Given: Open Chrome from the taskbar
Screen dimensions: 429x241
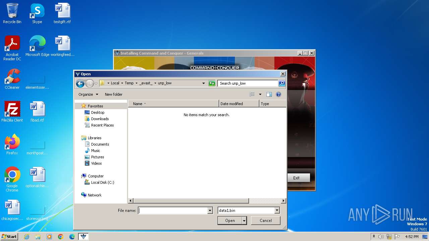Looking at the screenshot, I should 61,237.
